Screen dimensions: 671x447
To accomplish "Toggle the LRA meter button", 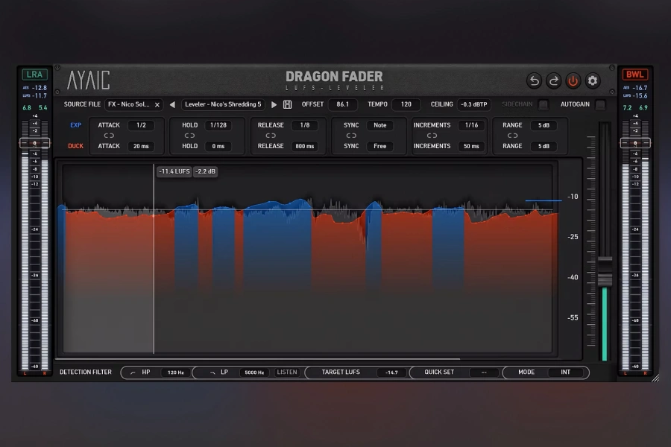I will click(34, 74).
